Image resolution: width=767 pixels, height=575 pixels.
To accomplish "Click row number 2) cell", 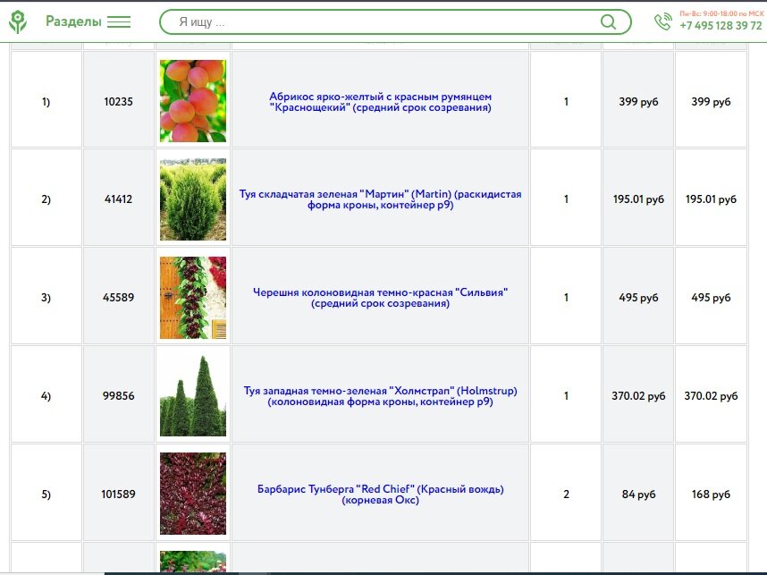I will tap(46, 198).
